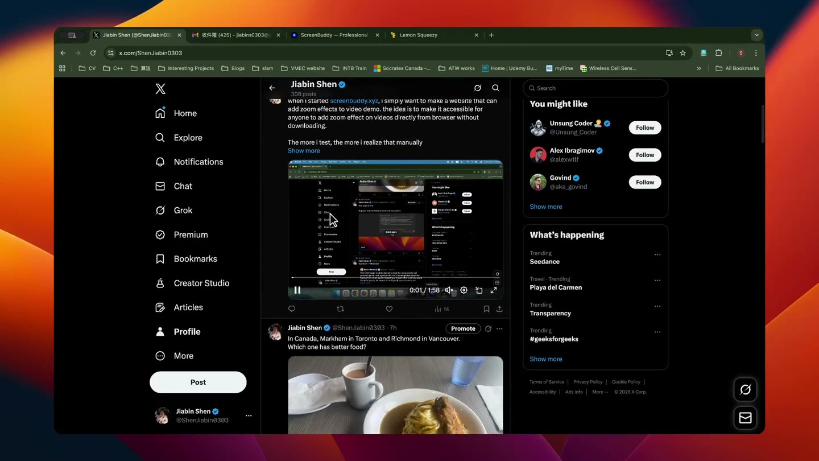The image size is (819, 461).
Task: Open Premium in the sidebar
Action: click(x=181, y=234)
